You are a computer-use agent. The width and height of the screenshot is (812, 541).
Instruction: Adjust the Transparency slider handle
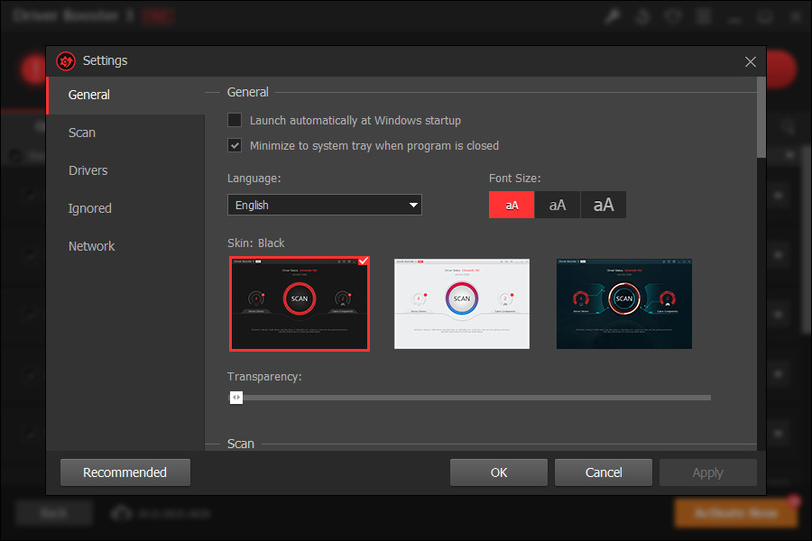click(x=235, y=397)
